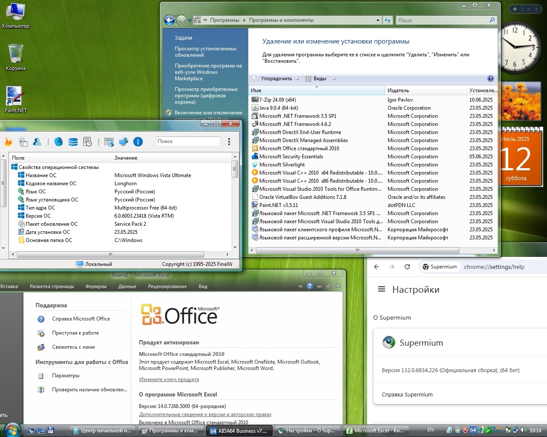The height and width of the screenshot is (437, 547).
Task: Sort the list by the Имя column header
Action: tap(317, 90)
